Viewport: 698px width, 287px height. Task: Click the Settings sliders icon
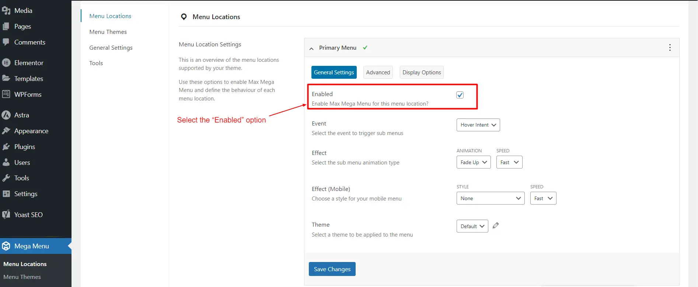pyautogui.click(x=6, y=194)
